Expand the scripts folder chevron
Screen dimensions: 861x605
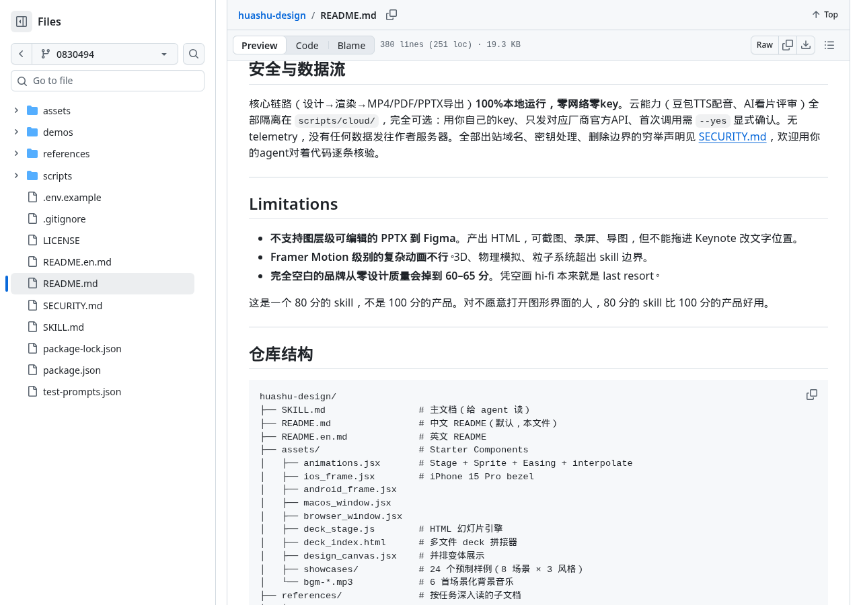[x=16, y=175]
